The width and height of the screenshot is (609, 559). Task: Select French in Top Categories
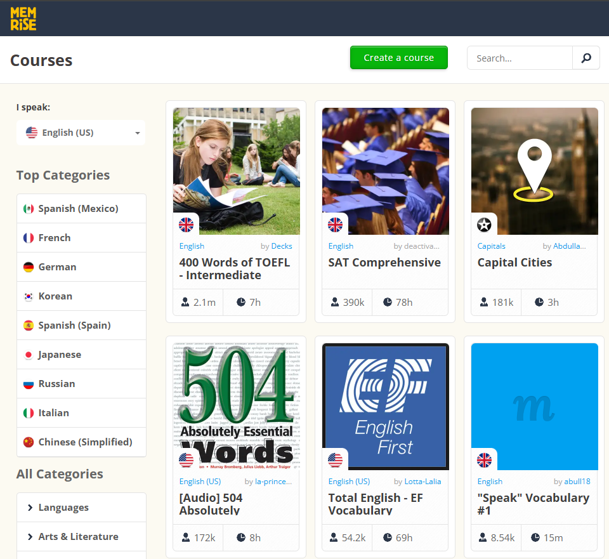[x=82, y=238]
